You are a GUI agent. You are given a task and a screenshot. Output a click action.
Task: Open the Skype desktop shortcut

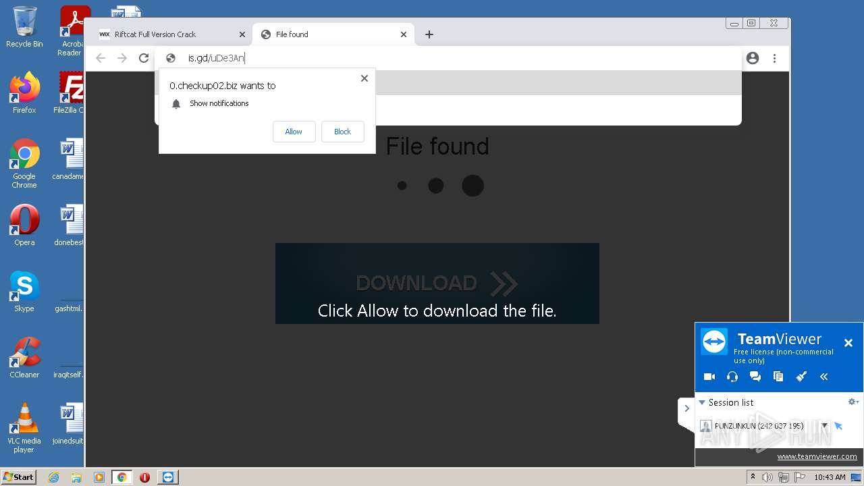click(24, 292)
